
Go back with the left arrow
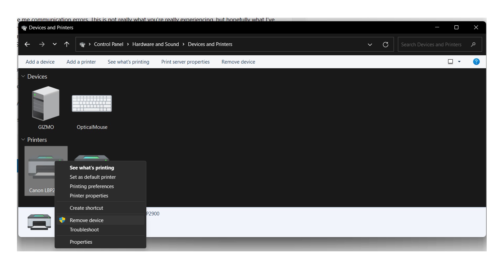pos(27,44)
